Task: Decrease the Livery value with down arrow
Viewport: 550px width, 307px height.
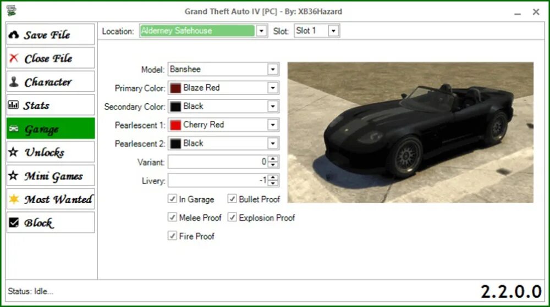Action: pos(273,183)
